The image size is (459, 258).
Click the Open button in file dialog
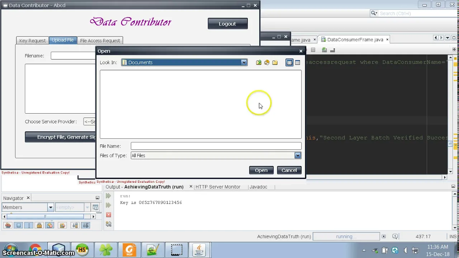coord(261,170)
